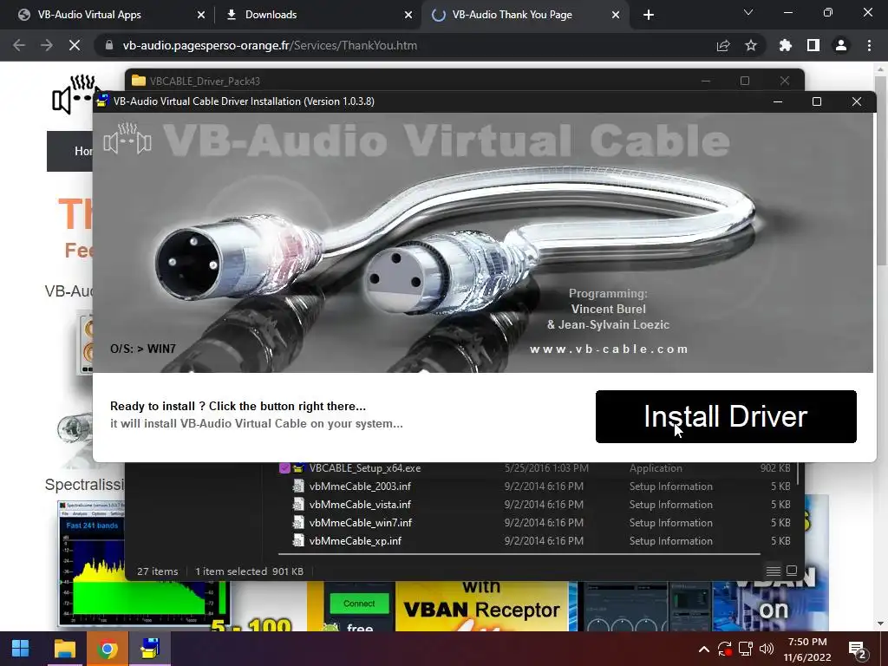
Task: Click the 'O/S: > WIN7' label
Action: pyautogui.click(x=143, y=349)
